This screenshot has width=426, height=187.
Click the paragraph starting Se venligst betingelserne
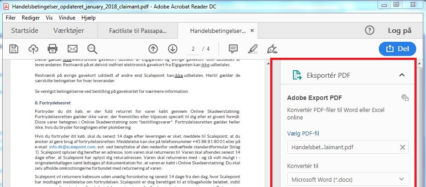click(x=112, y=92)
